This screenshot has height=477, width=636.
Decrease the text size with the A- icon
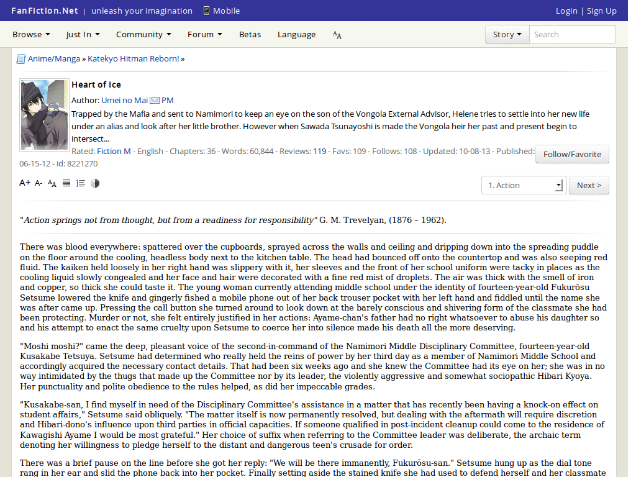pos(38,183)
